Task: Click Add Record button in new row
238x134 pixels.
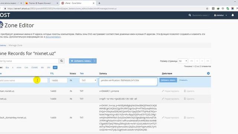Action: [168, 80]
